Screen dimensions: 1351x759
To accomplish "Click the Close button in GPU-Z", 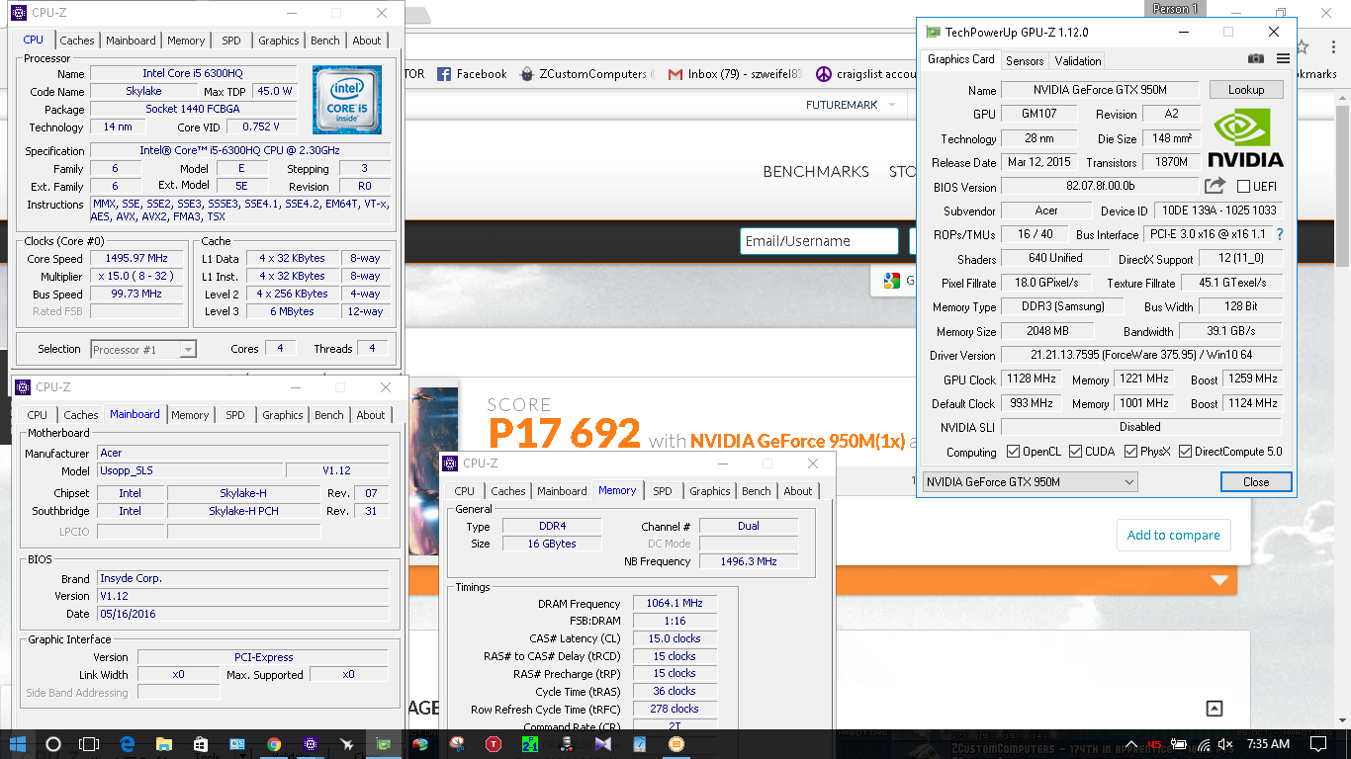I will coord(1256,481).
